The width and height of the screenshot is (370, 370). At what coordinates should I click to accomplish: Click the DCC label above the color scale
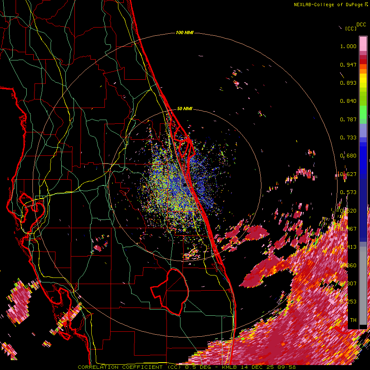click(x=361, y=25)
